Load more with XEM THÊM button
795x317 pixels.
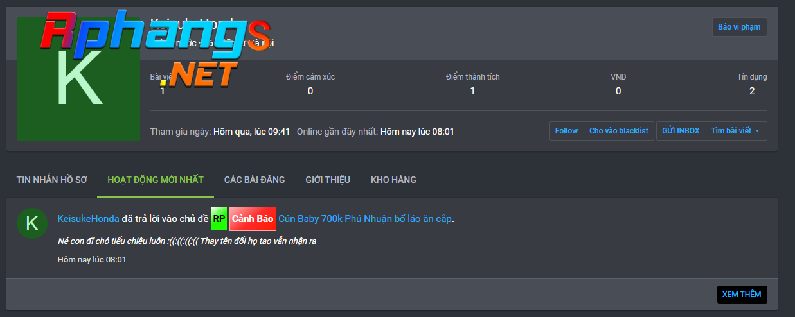click(742, 295)
